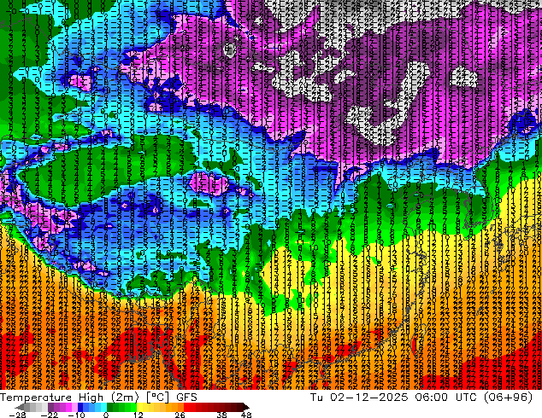The width and height of the screenshot is (542, 418).
Task: Click the 'Temperature High (2m) [°C] GFS' title
Action: point(98,398)
